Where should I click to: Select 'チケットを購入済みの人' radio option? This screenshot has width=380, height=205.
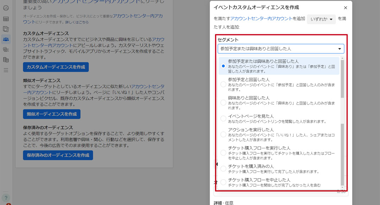[223, 169]
